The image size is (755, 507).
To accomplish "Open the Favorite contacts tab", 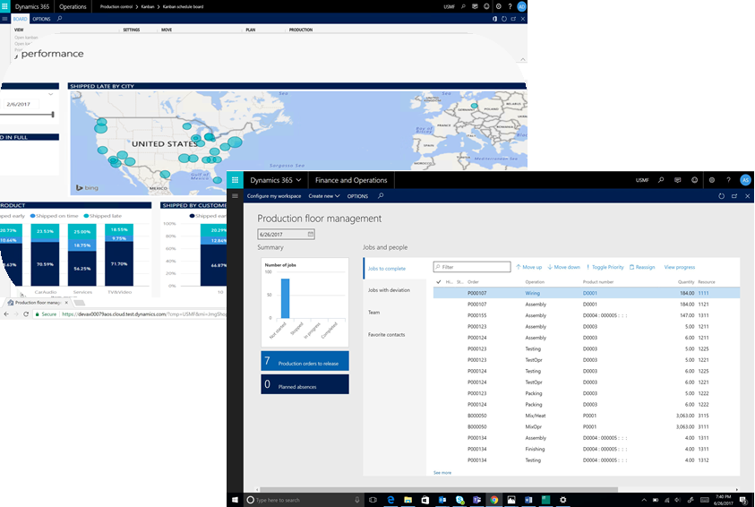I will [x=386, y=334].
